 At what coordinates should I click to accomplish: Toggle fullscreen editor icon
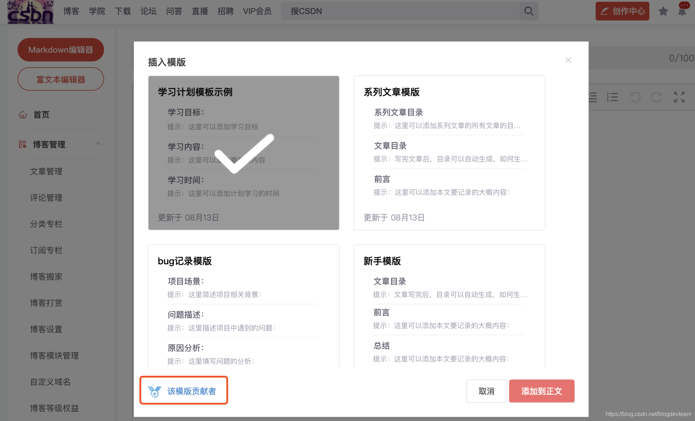tap(679, 97)
